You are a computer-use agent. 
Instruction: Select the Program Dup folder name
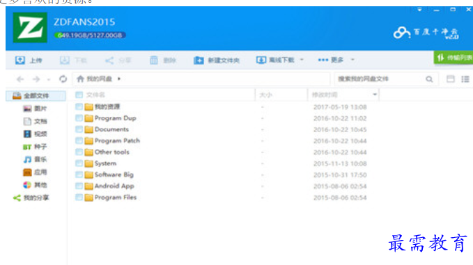click(115, 118)
